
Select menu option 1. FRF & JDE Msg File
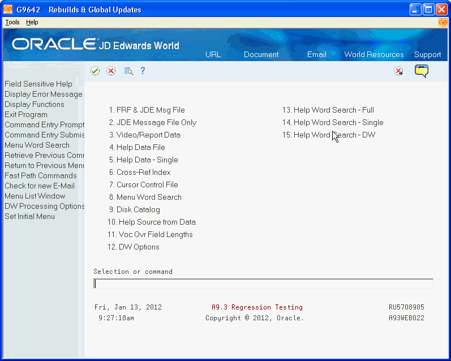(147, 110)
